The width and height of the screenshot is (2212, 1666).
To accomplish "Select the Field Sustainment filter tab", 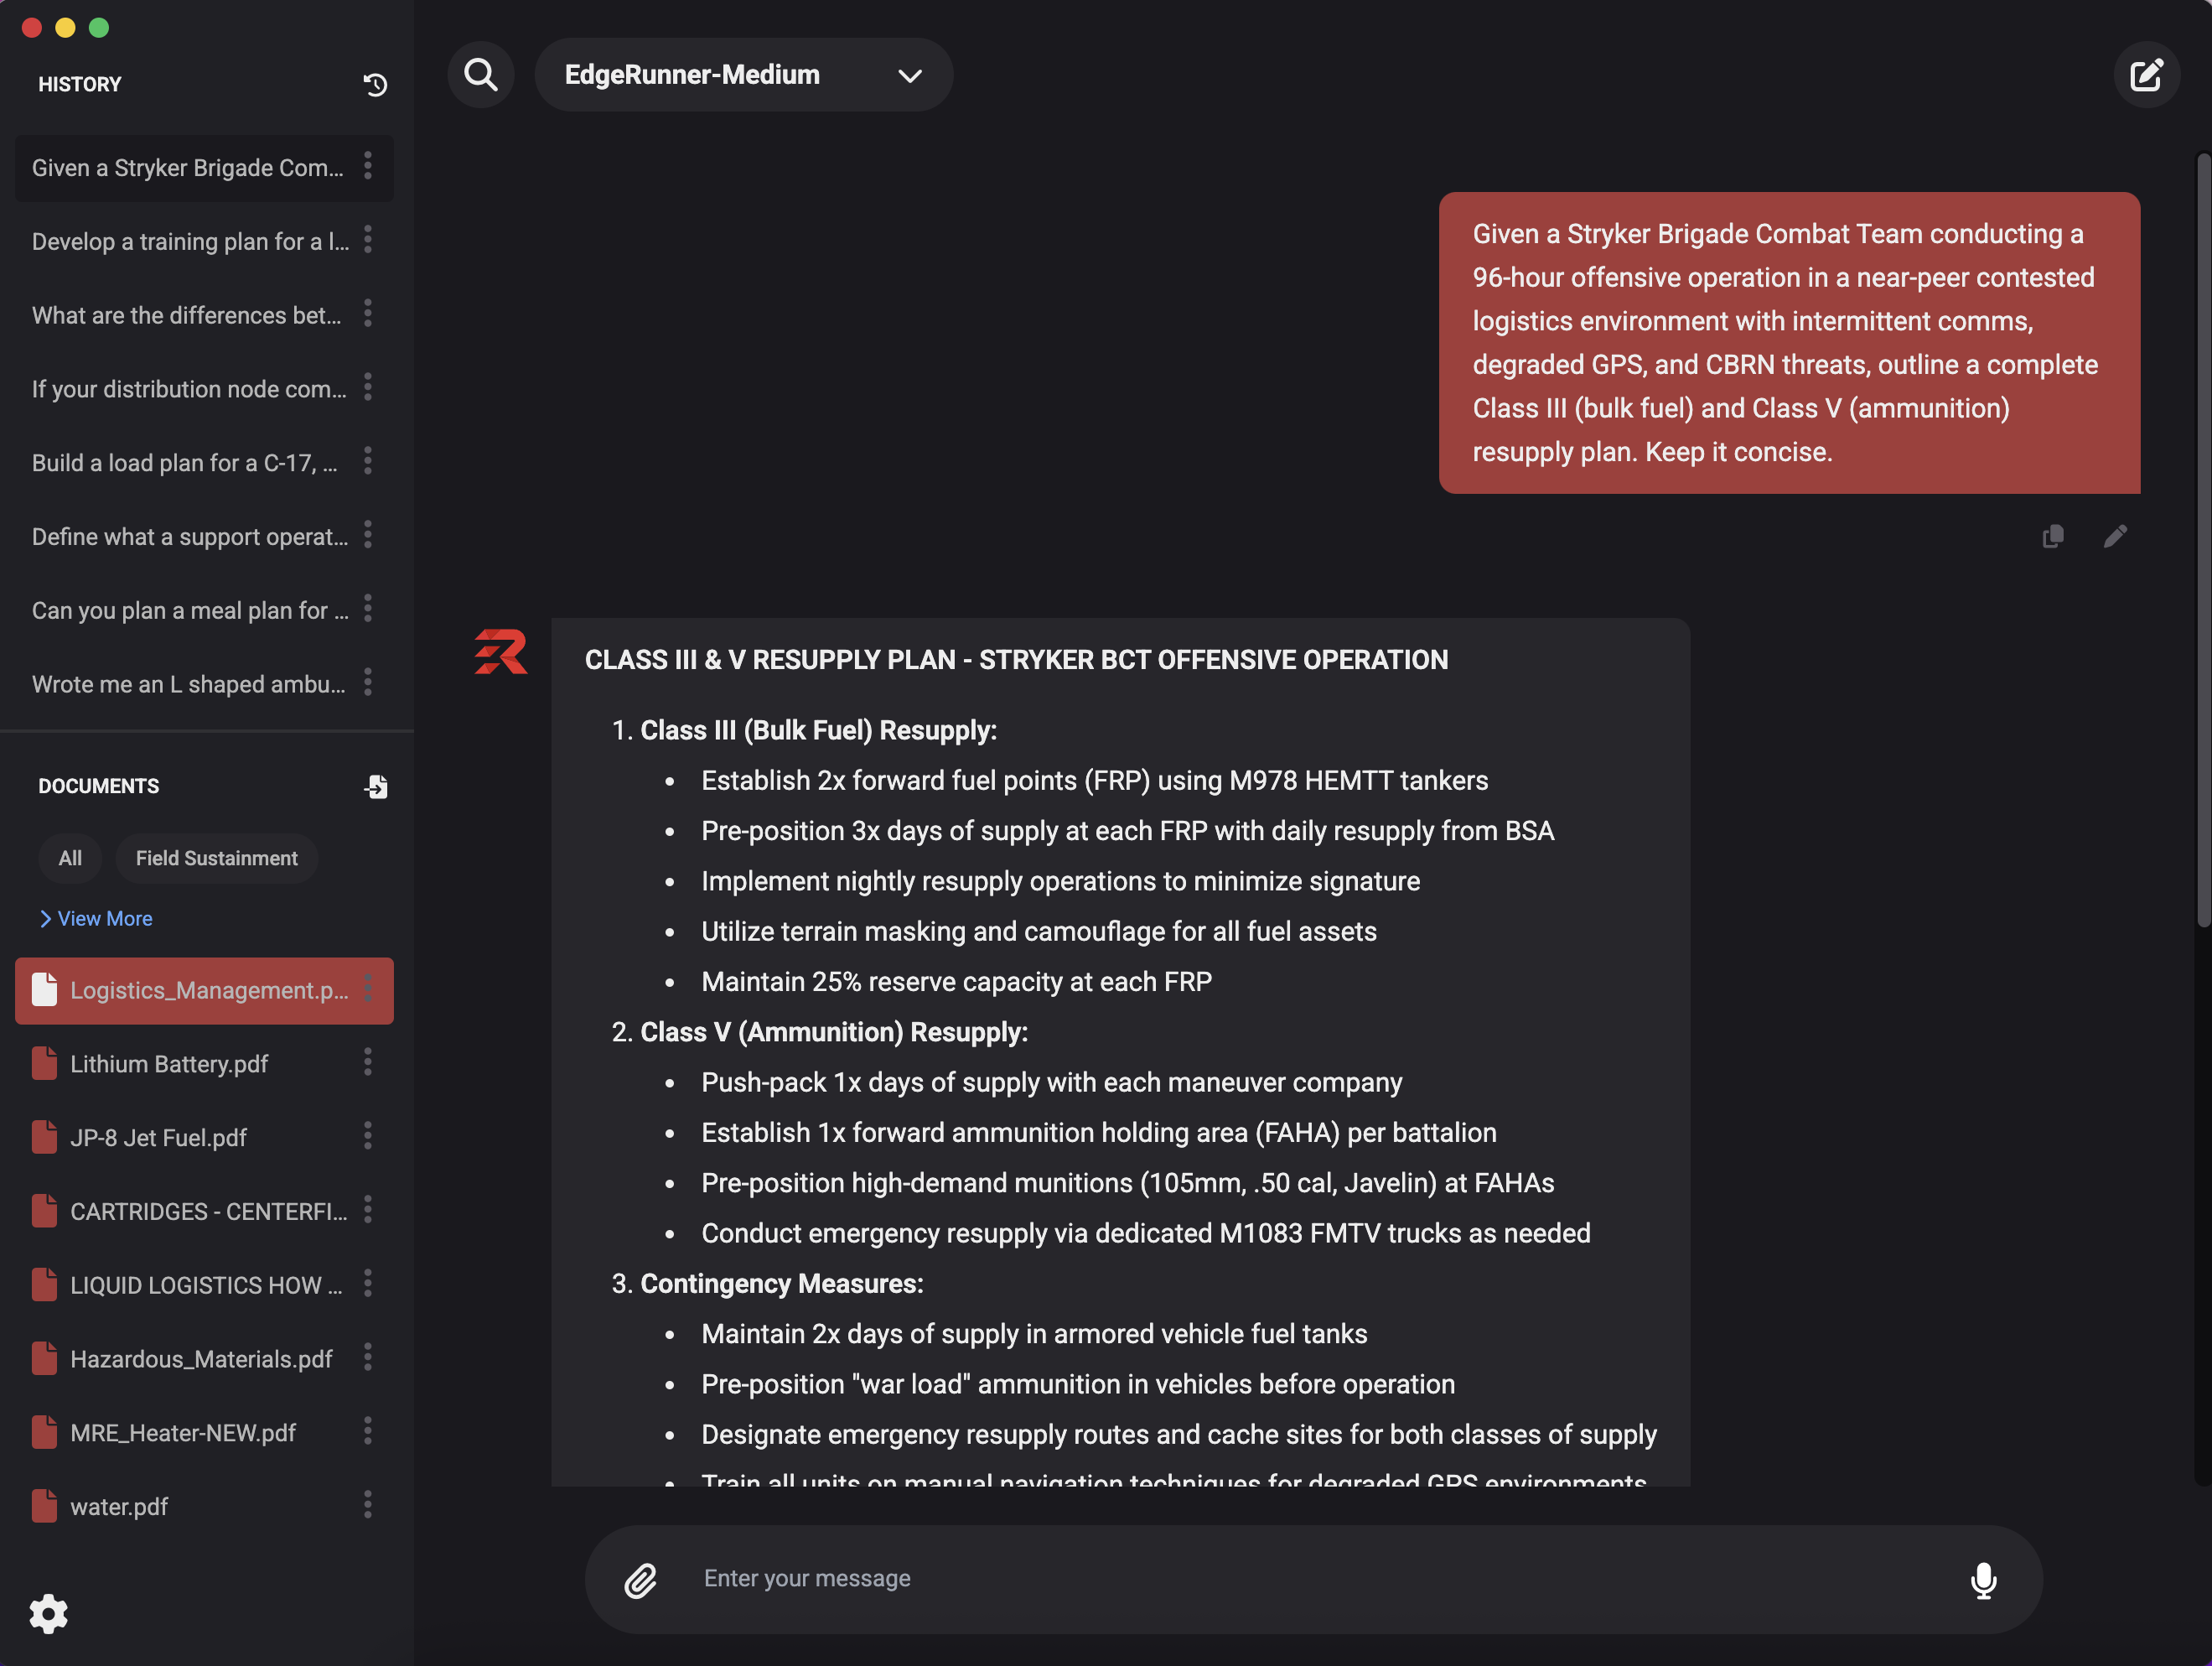I will (216, 859).
